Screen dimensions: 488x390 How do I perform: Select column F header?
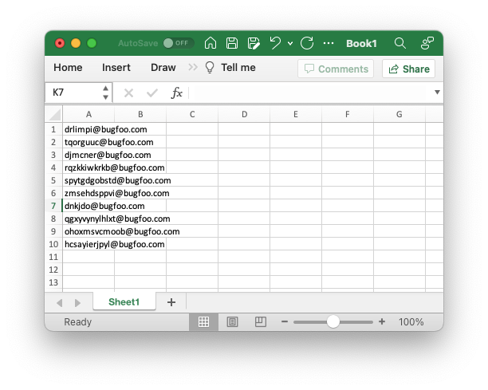(348, 114)
